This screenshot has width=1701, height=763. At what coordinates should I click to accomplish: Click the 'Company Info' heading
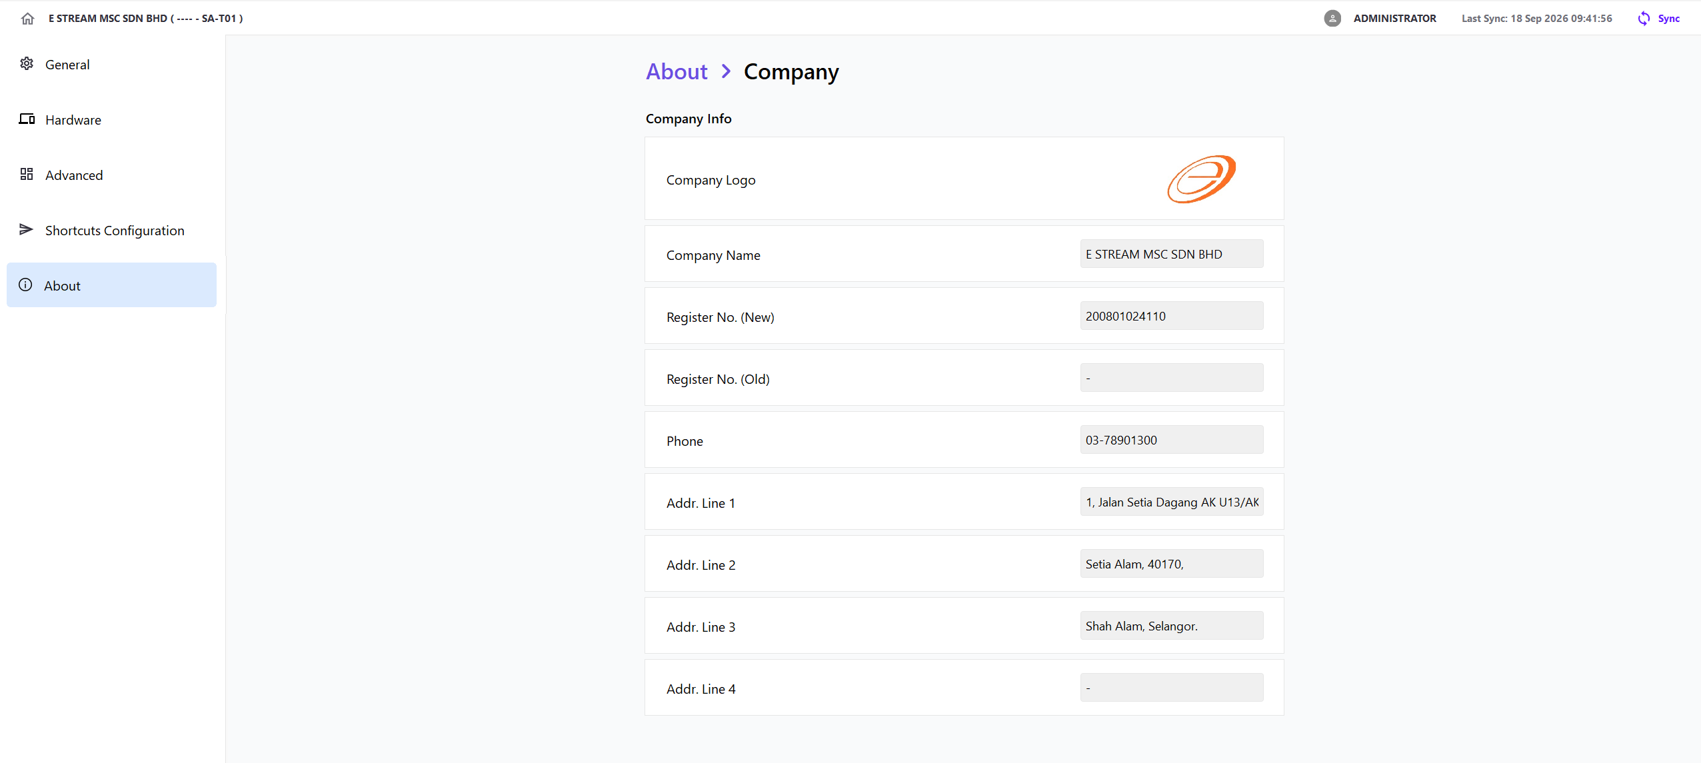coord(689,119)
